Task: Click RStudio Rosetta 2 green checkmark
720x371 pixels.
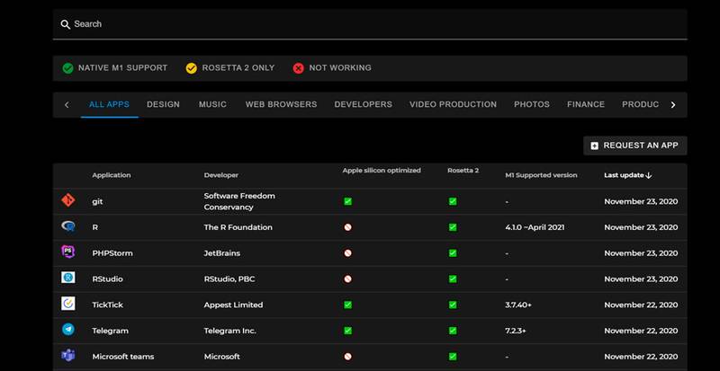Action: [453, 278]
